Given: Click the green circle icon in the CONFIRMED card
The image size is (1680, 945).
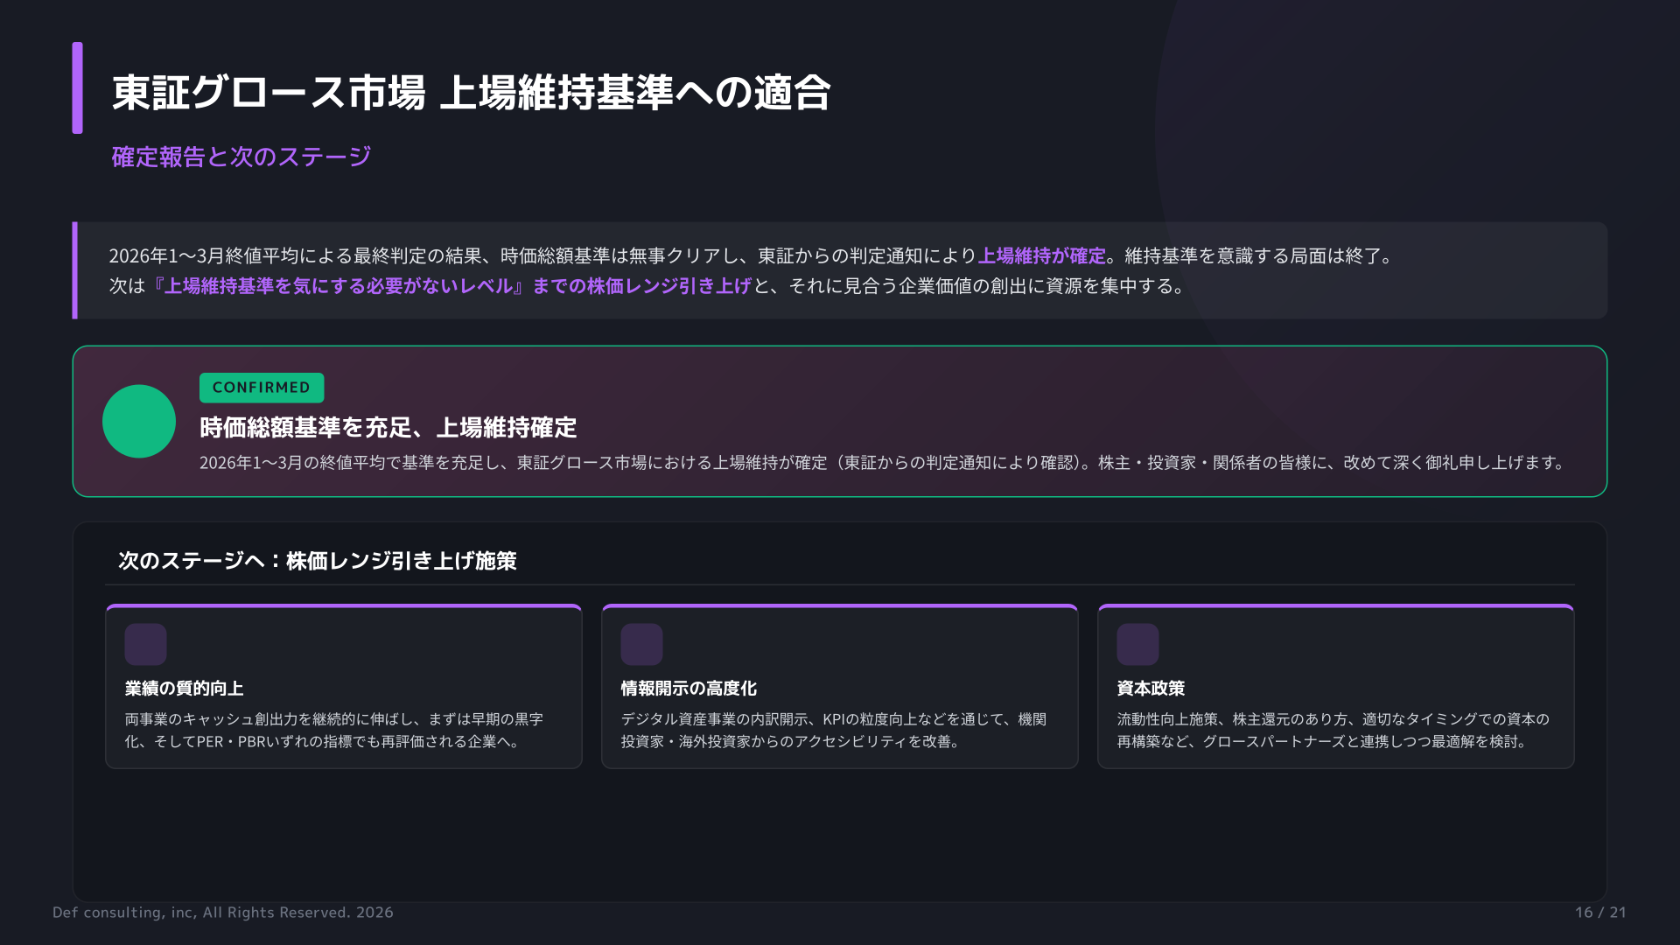Looking at the screenshot, I should (139, 422).
